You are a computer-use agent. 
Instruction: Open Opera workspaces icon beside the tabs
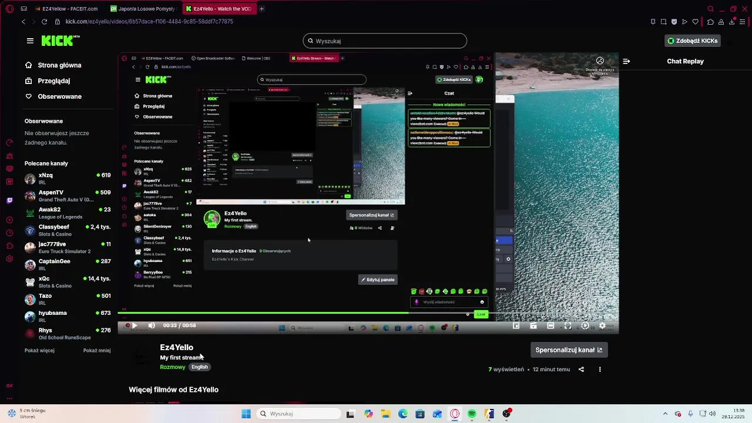click(x=23, y=9)
